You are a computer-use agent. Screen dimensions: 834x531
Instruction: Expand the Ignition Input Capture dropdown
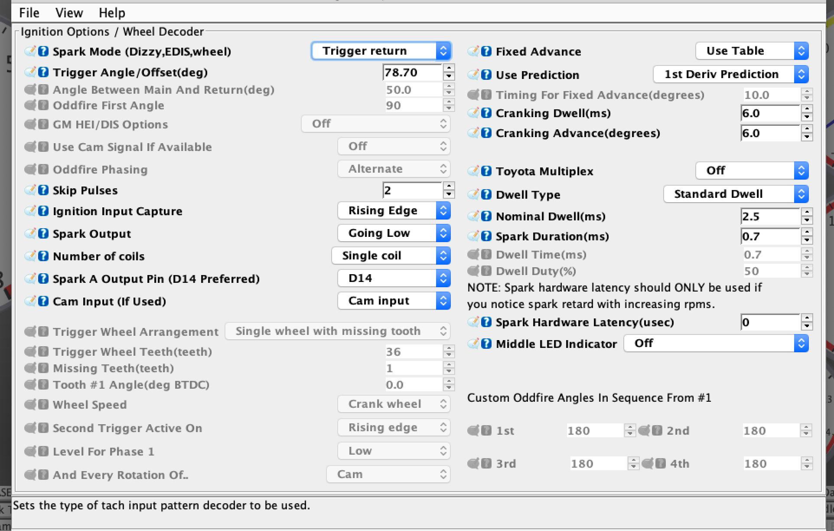pos(394,211)
